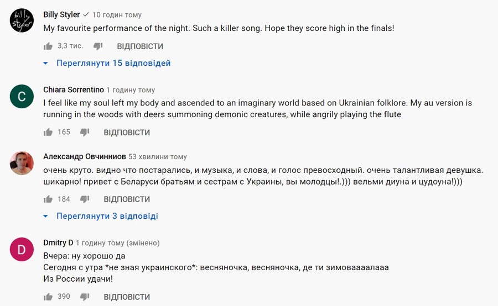Reply to Billy Styler's comment

coord(140,46)
